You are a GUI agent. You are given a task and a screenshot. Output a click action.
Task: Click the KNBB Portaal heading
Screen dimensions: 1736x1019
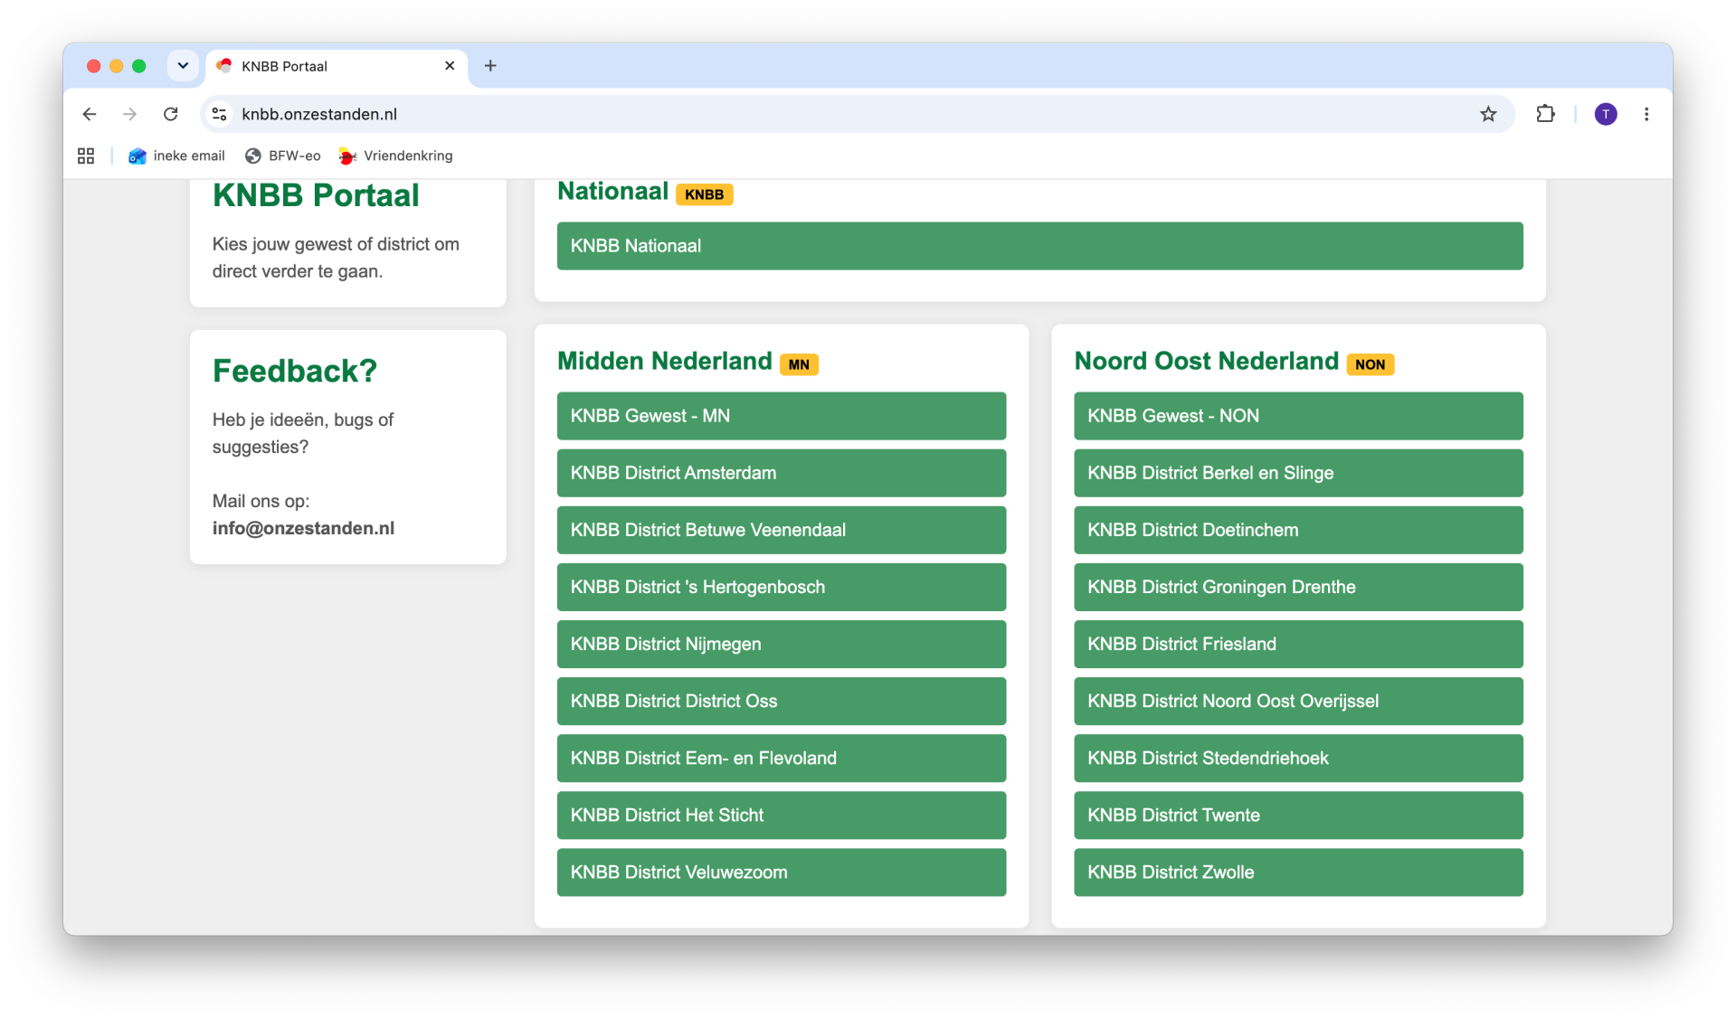[x=316, y=195]
